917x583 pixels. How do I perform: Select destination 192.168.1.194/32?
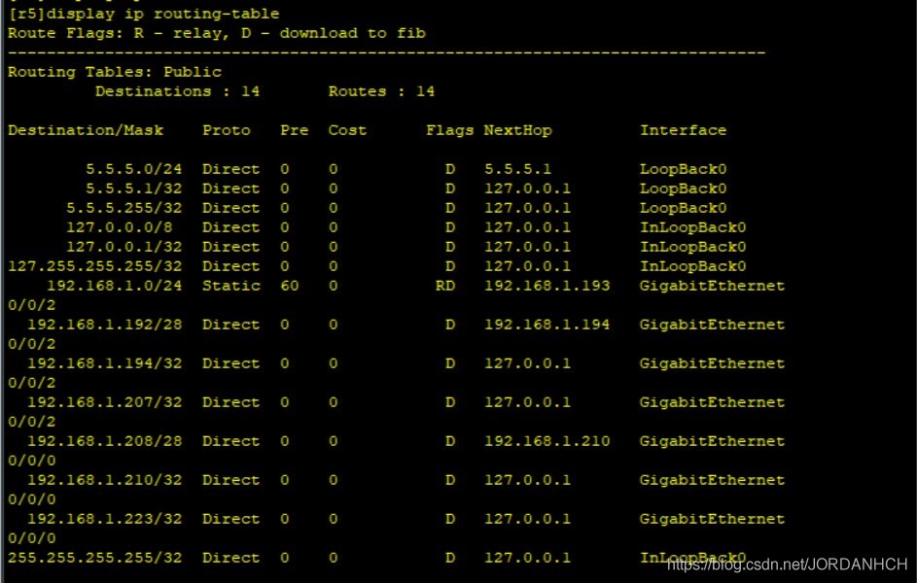pos(105,362)
